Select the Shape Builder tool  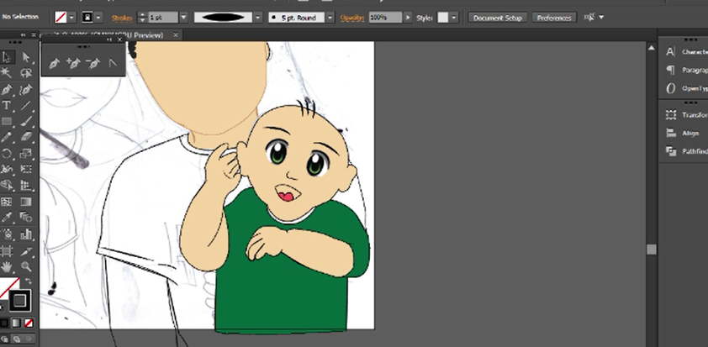(7, 186)
